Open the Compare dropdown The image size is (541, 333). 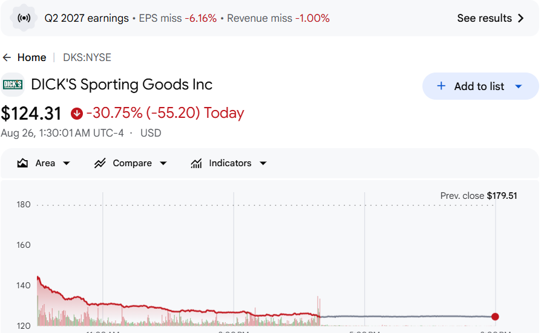point(163,163)
